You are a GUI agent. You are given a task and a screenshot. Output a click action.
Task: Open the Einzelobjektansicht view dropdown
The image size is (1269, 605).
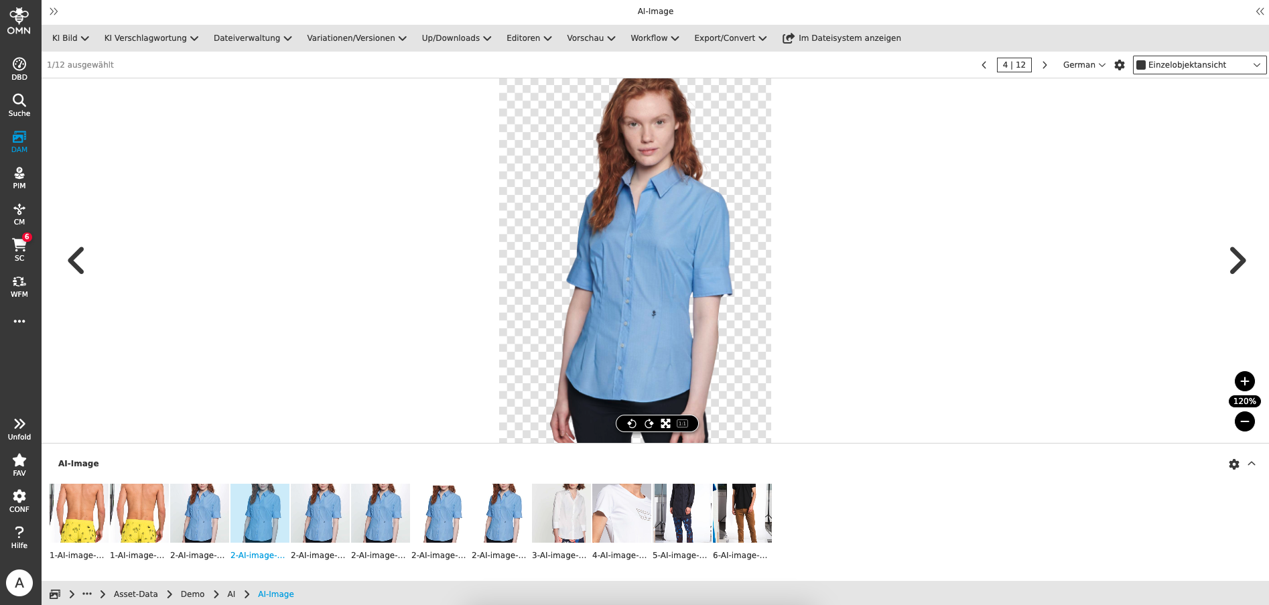coord(1199,65)
